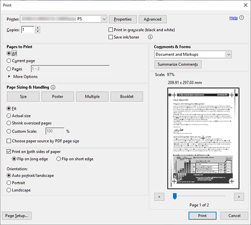Go to the previous preview page arrow
The image size is (251, 225).
[x=159, y=197]
